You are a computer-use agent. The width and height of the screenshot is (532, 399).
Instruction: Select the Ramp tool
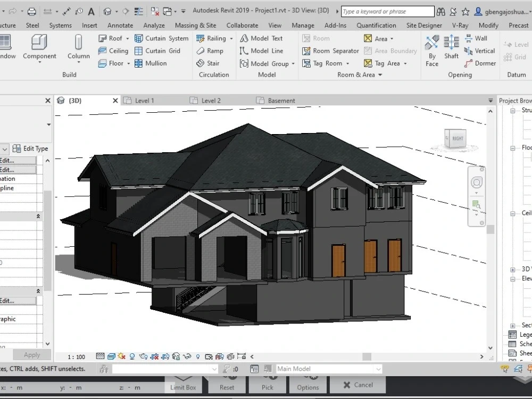click(212, 51)
